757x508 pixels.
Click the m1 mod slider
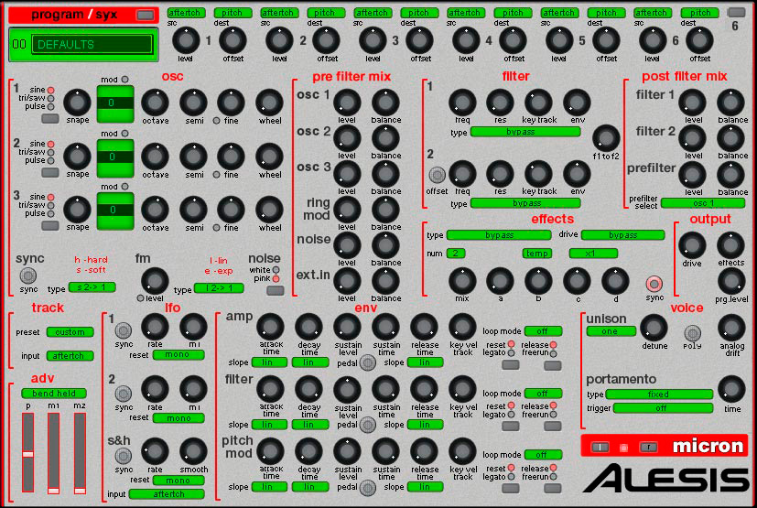click(54, 452)
